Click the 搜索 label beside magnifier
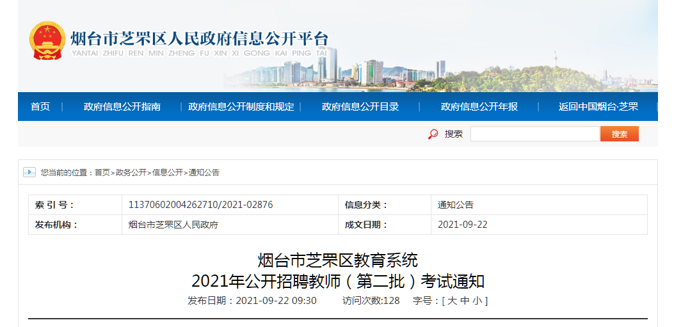The image size is (674, 327). pos(453,134)
